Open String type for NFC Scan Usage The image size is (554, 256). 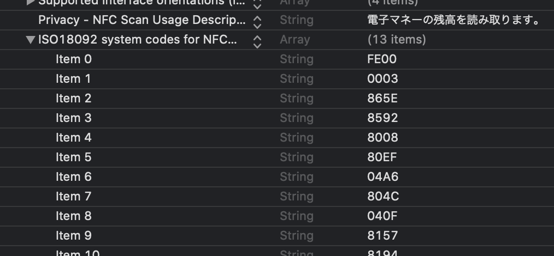[297, 20]
